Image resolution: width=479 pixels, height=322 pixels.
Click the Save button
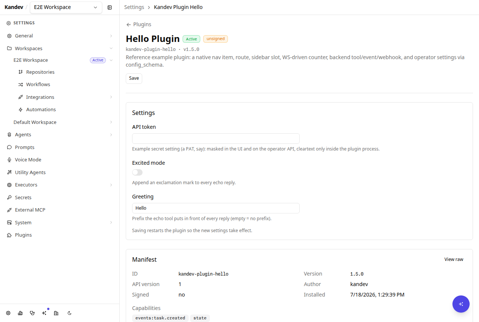134,78
